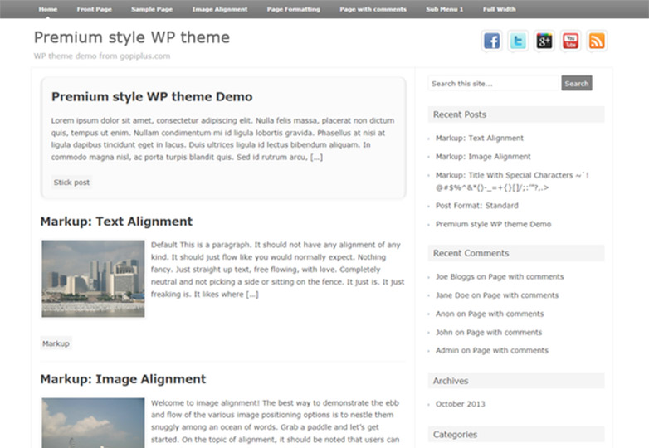Image resolution: width=649 pixels, height=448 pixels.
Task: Open recent post Premium style WP theme Demo
Action: pyautogui.click(x=493, y=224)
